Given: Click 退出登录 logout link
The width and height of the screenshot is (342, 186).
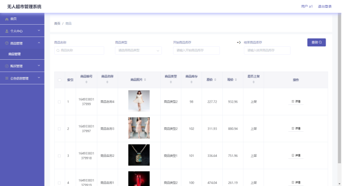Looking at the screenshot, I should (325, 6).
